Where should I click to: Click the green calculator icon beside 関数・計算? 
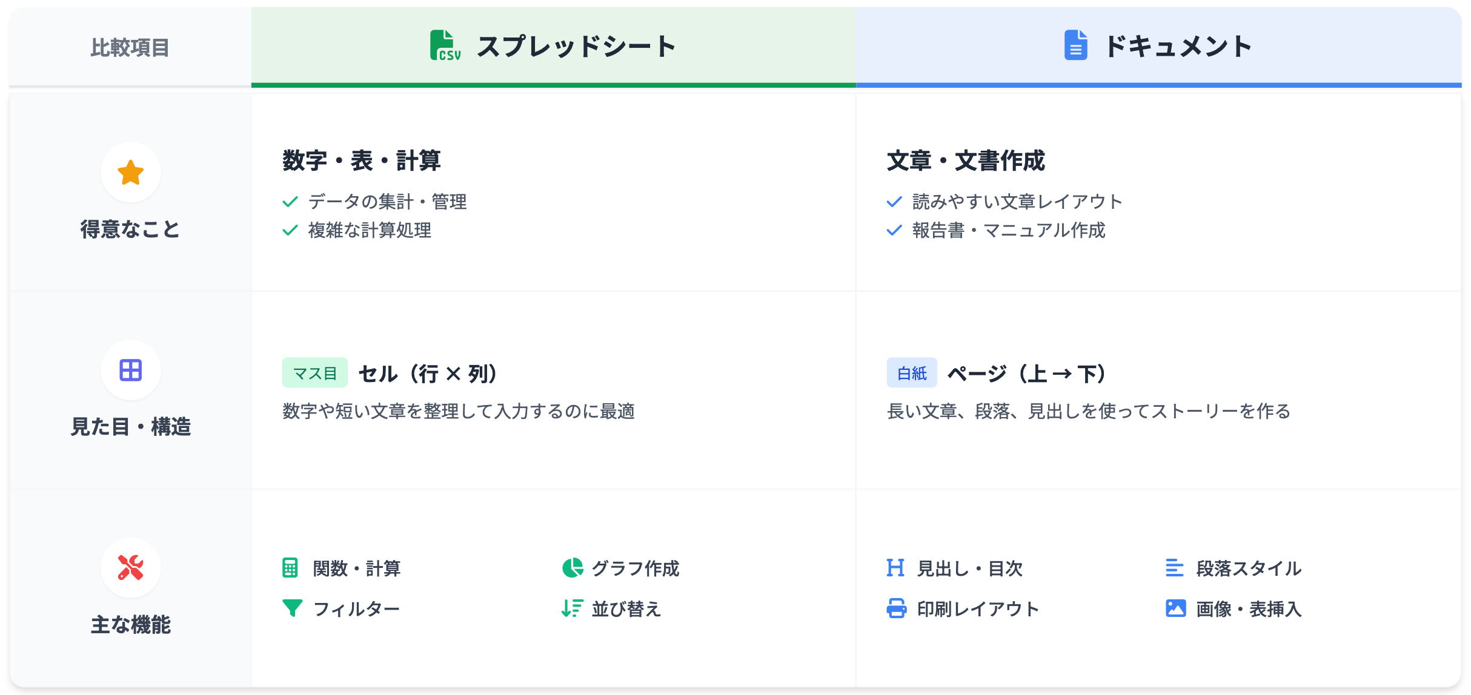(290, 568)
